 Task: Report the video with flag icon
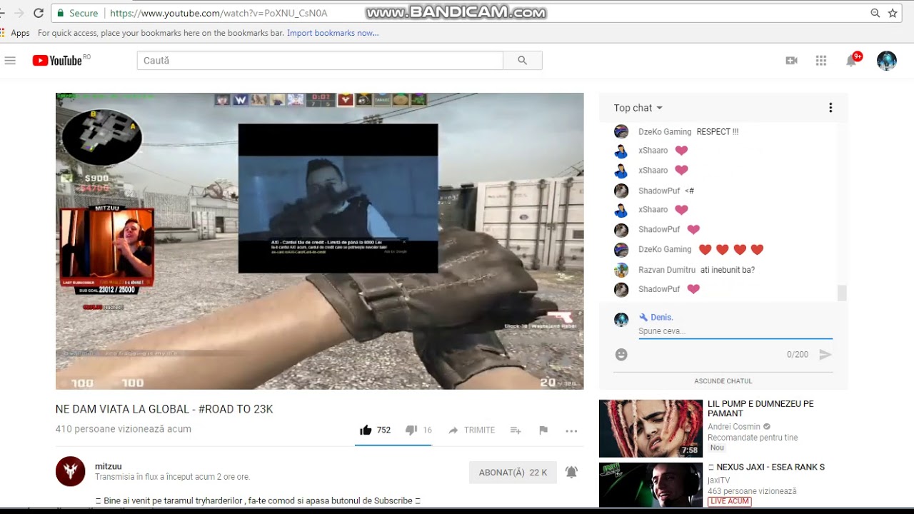click(543, 430)
